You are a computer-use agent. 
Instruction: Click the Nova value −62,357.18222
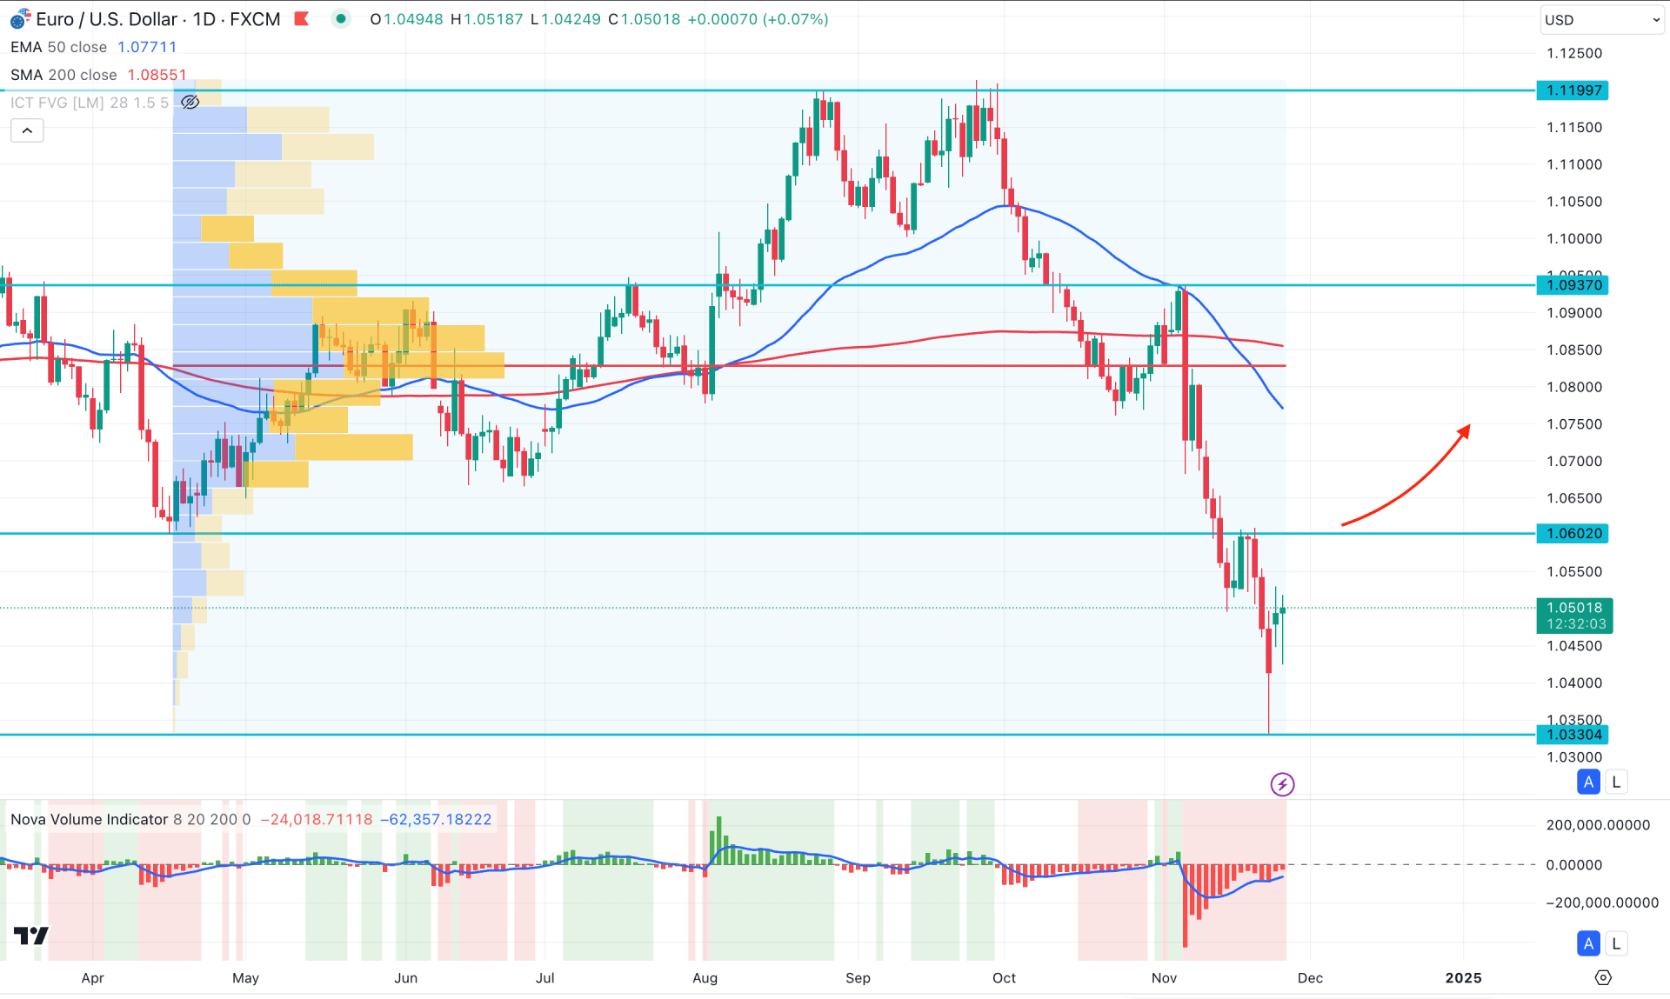point(436,819)
